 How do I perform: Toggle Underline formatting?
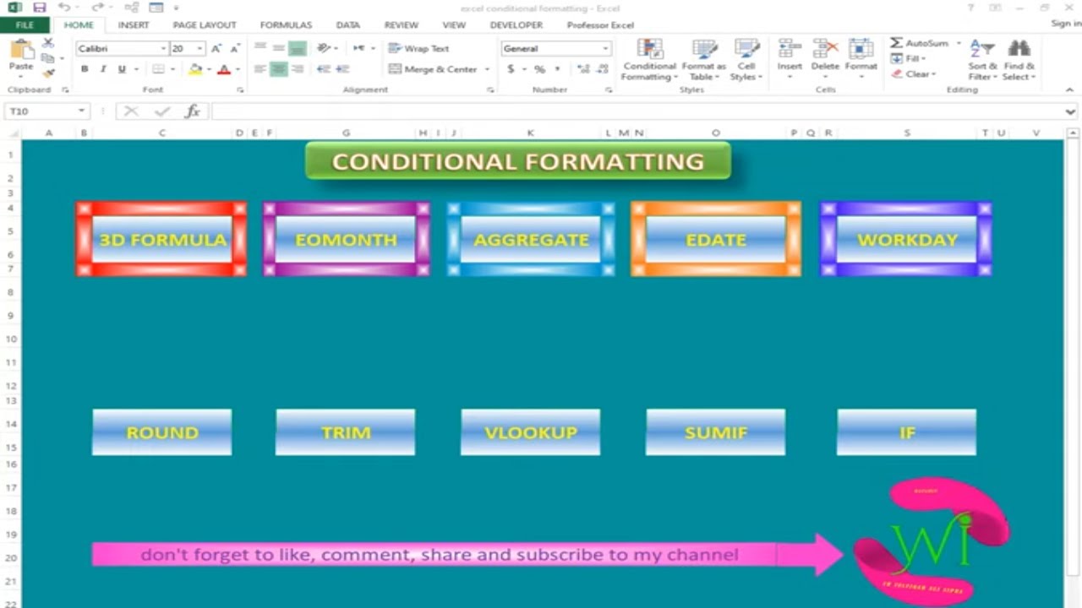pos(122,69)
